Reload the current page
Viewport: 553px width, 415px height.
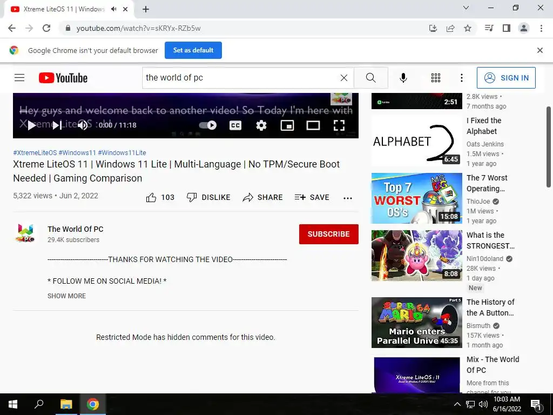pyautogui.click(x=46, y=28)
